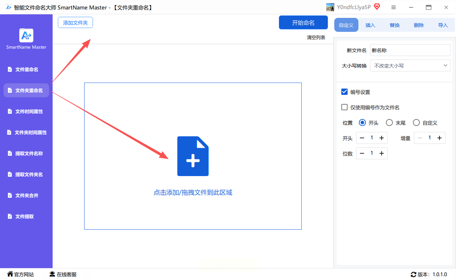
Task: Open the 在线客服 link
Action: 63,274
